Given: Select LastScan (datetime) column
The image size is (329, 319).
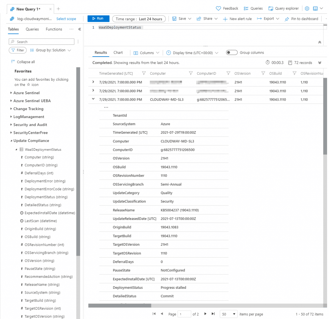Looking at the screenshot, I should pyautogui.click(x=41, y=221).
